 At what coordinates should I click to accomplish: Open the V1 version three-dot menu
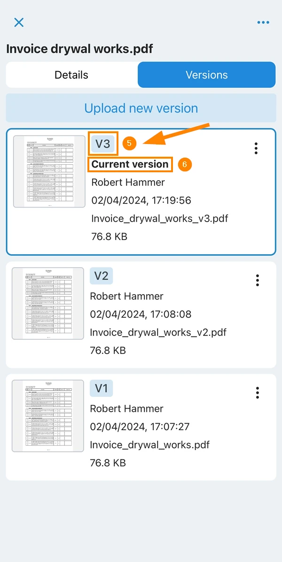[257, 393]
